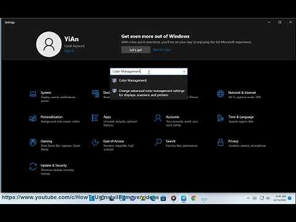Viewport: 296px width, 222px height.
Task: Select Change advanced color management settings suggestion
Action: click(149, 93)
